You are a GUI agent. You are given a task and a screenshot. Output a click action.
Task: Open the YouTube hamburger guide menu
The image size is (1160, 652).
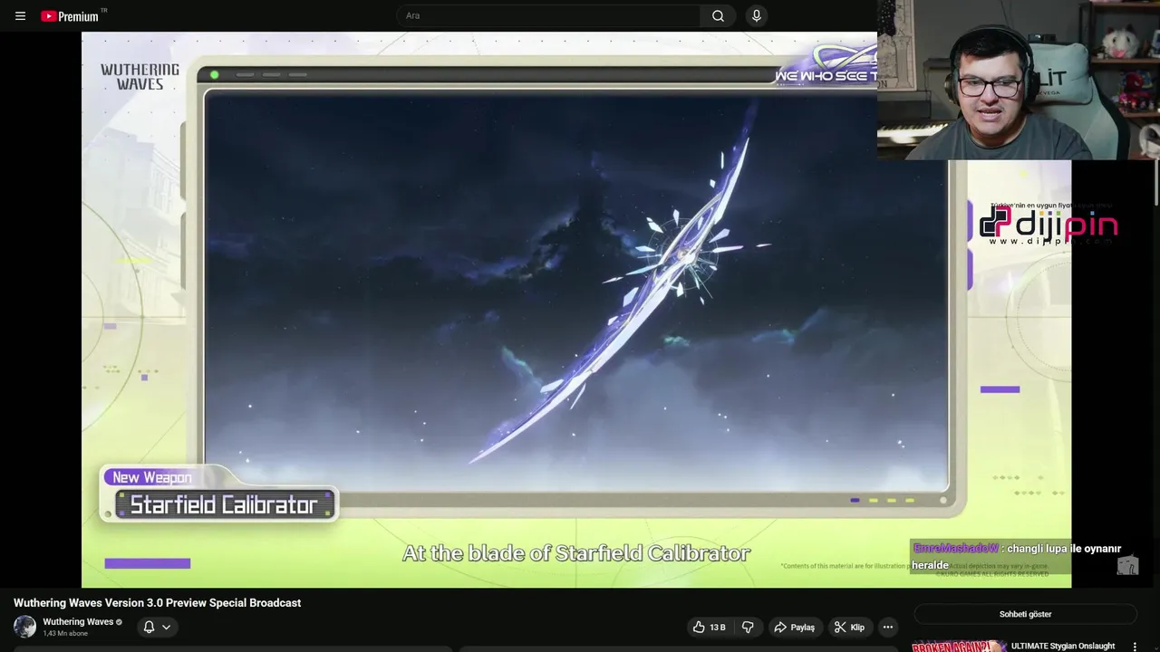(x=20, y=15)
